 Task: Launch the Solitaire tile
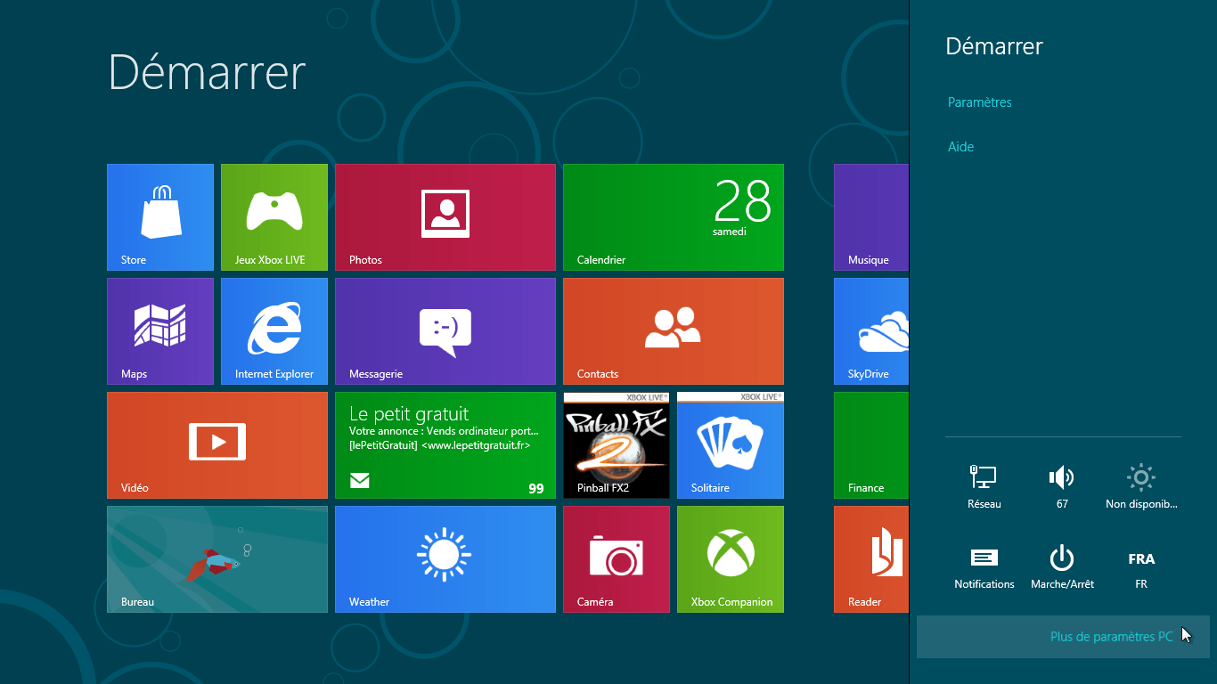click(x=731, y=445)
